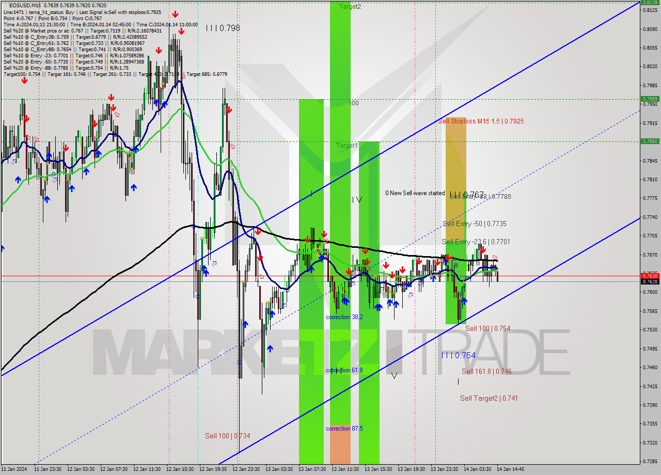The image size is (661, 475).
Task: Click the 'Sell Stoploss M15 1.5 | 0.7925' label
Action: pos(481,121)
